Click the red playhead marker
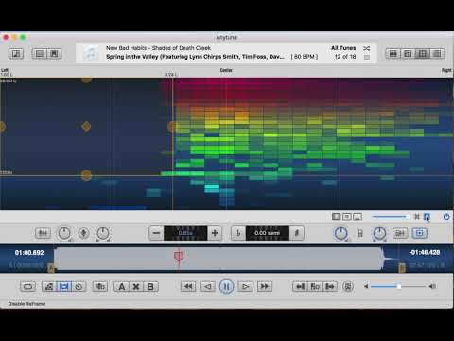 (179, 256)
